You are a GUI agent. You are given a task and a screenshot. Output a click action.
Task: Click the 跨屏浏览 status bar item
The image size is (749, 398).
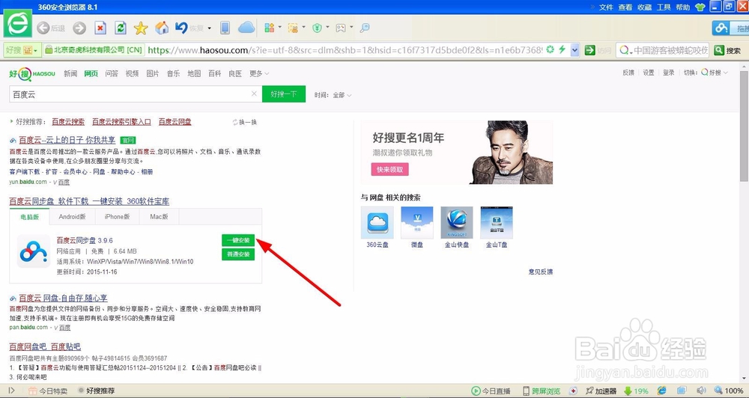(x=542, y=391)
